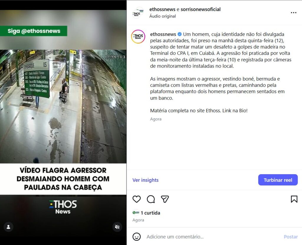Focus the Adicione um comentário field
This screenshot has height=245, width=302.
pyautogui.click(x=214, y=236)
